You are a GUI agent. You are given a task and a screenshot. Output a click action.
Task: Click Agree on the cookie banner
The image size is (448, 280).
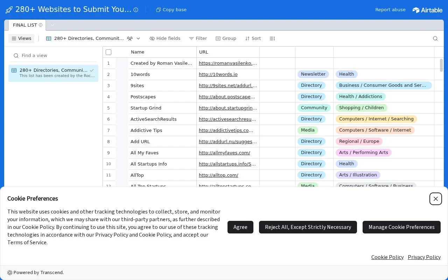click(240, 227)
